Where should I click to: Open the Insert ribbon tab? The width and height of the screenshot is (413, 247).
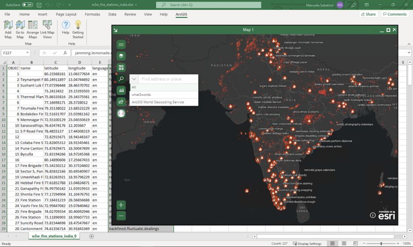coord(42,14)
